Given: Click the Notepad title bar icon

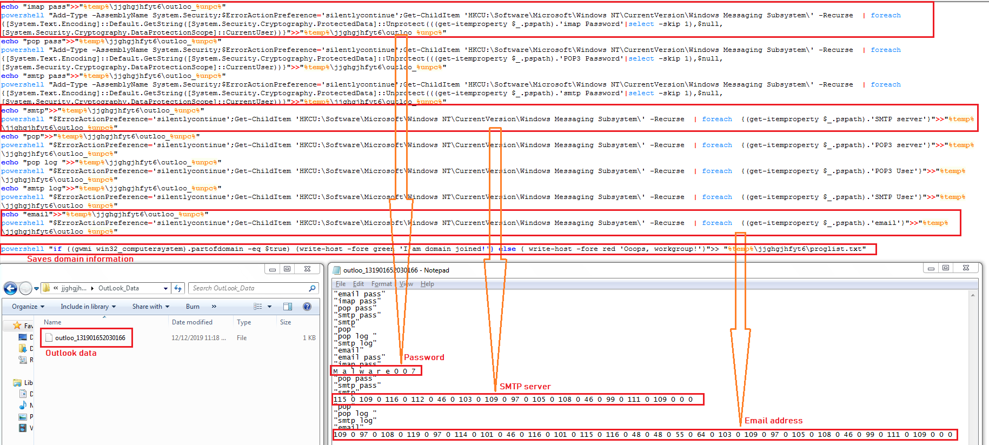Looking at the screenshot, I should (x=337, y=270).
